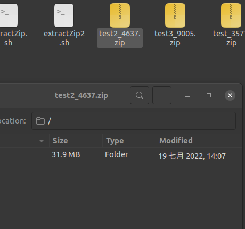Click the test3_9005.zip file name label

coord(175,38)
